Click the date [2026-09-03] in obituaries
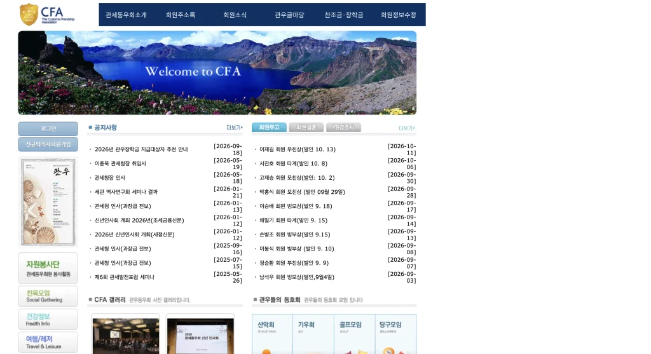This screenshot has width=651, height=354. [x=402, y=277]
